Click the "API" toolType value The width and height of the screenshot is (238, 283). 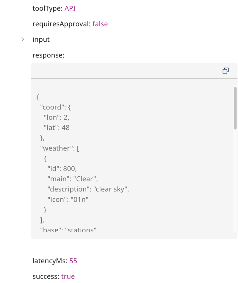click(x=70, y=8)
